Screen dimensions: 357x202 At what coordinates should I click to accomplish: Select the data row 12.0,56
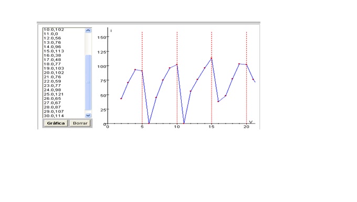click(x=52, y=38)
